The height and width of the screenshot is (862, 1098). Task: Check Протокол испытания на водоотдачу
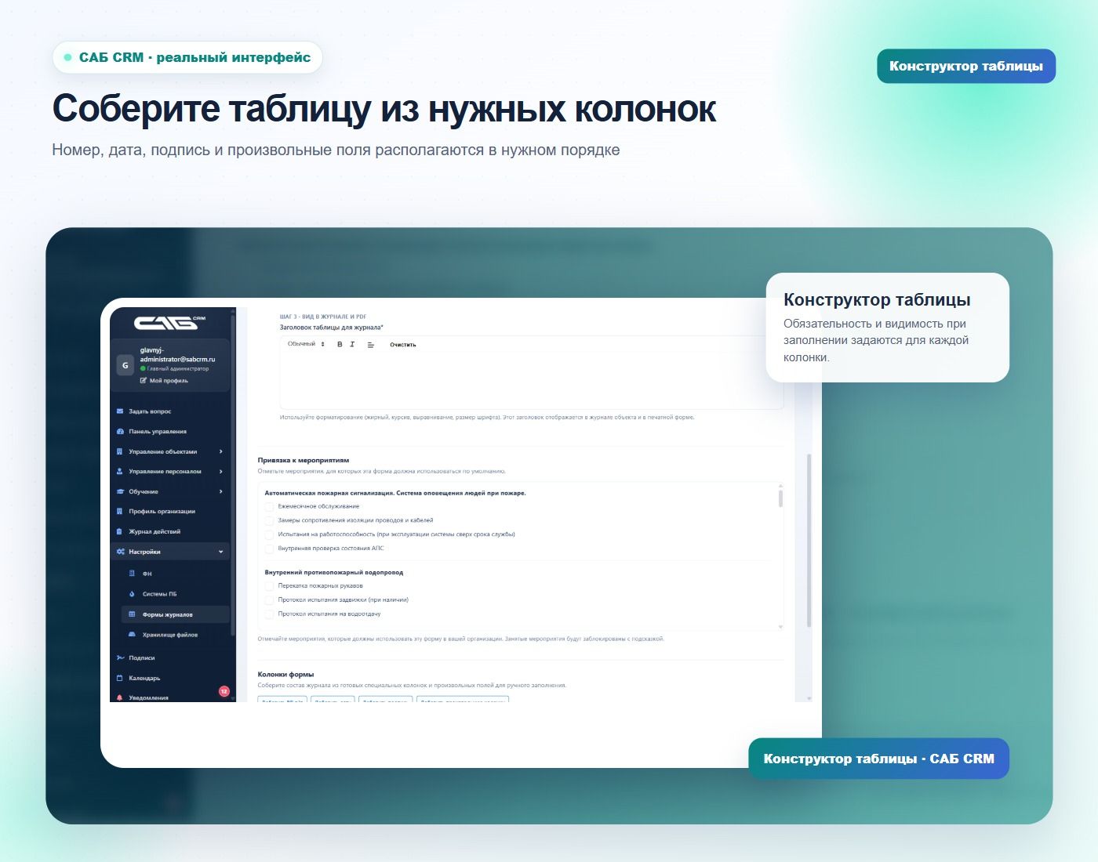click(269, 614)
